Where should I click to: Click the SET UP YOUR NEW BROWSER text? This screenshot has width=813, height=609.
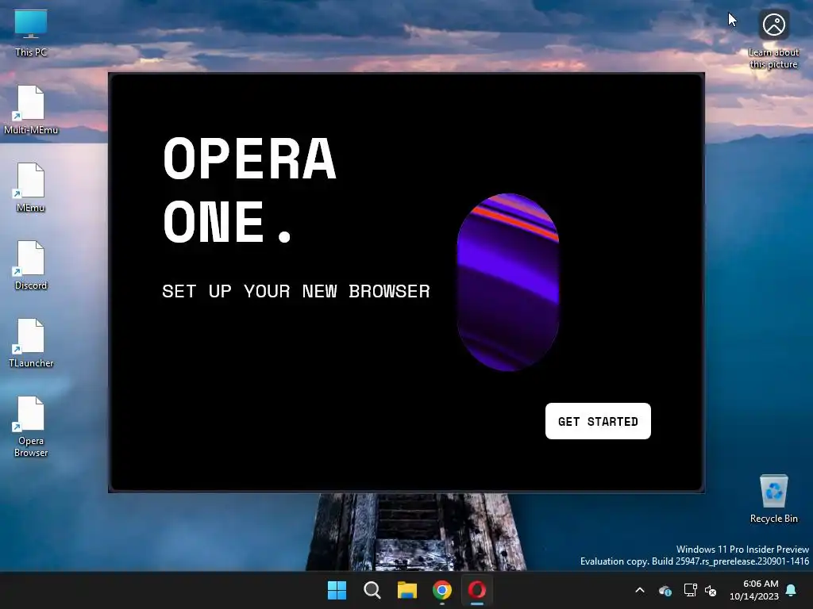pos(296,291)
